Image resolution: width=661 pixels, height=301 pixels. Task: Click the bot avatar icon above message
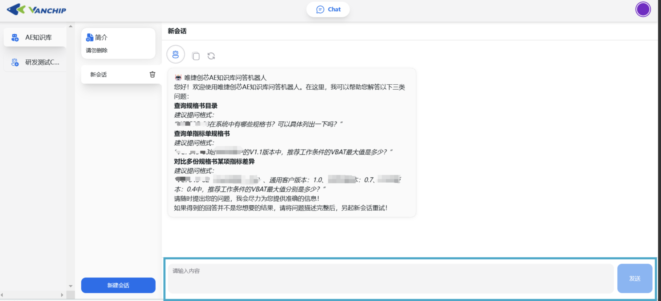pyautogui.click(x=176, y=54)
